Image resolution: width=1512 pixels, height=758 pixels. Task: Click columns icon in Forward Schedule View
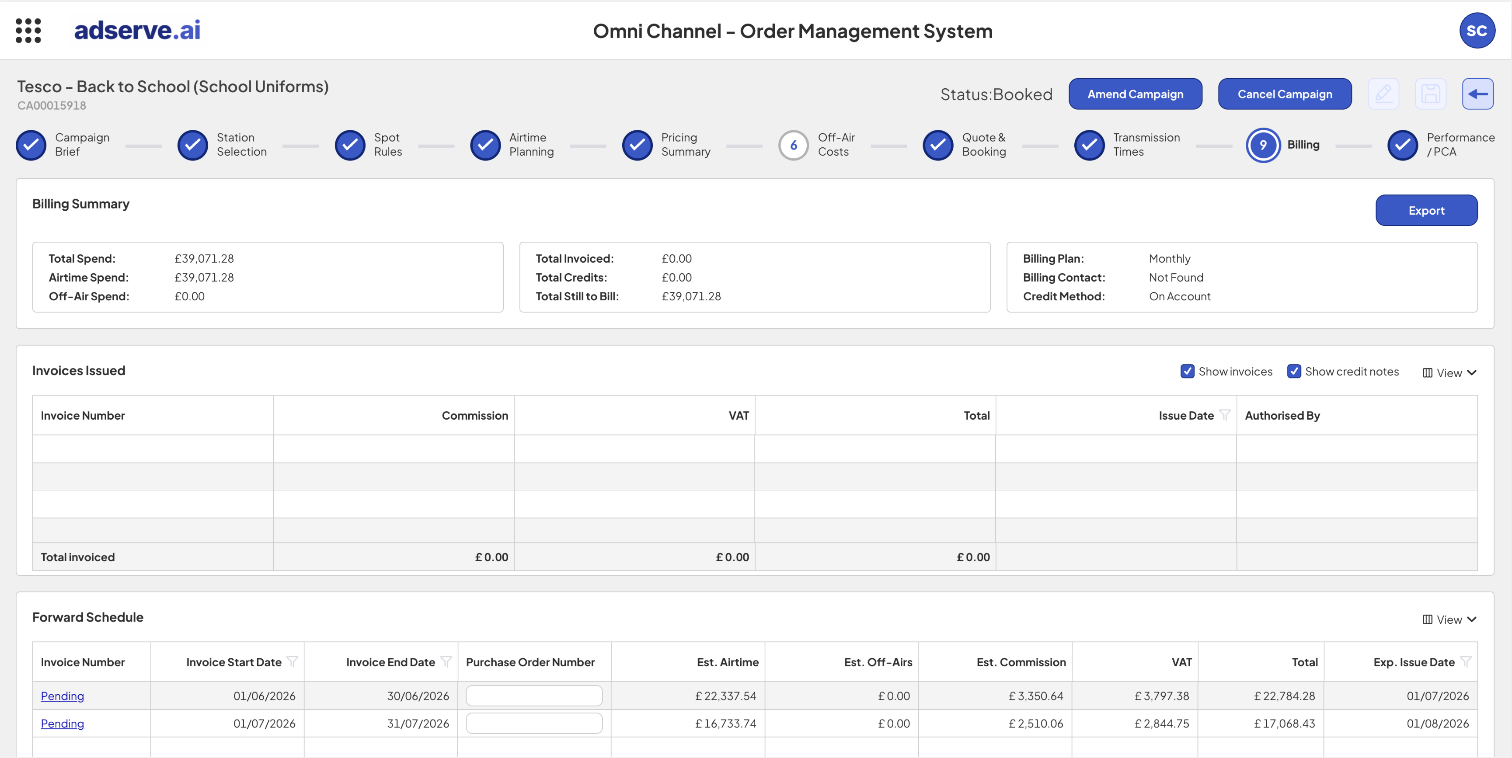point(1428,619)
